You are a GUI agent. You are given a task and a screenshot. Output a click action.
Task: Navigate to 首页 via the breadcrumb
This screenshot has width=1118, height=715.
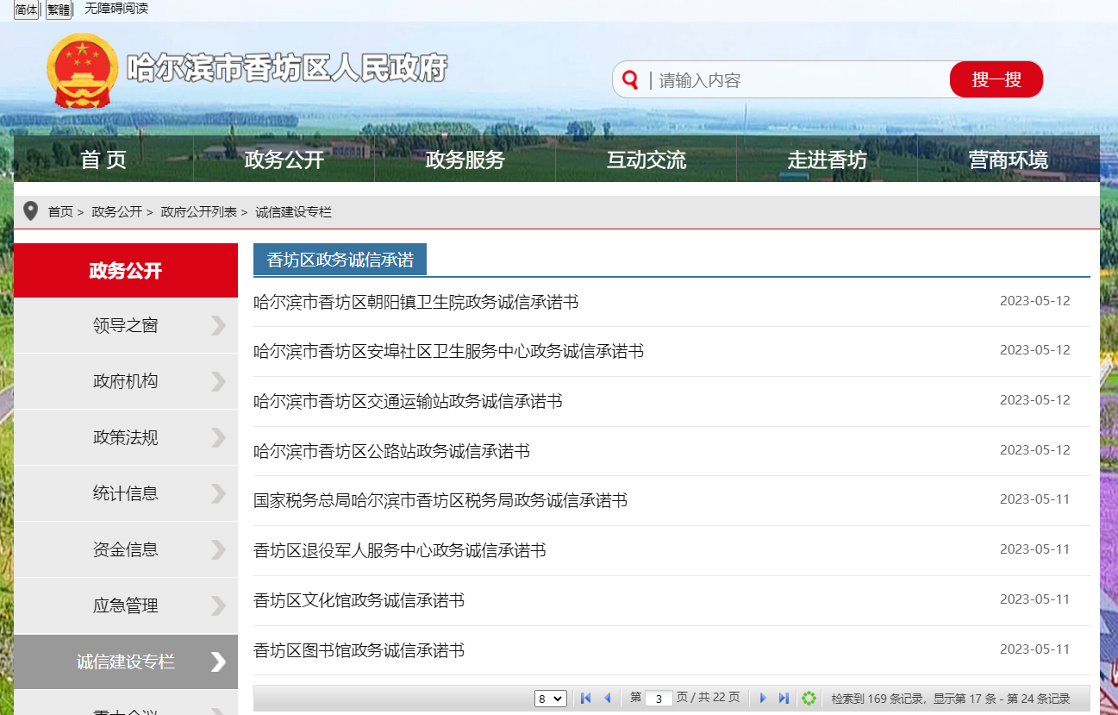pyautogui.click(x=60, y=211)
